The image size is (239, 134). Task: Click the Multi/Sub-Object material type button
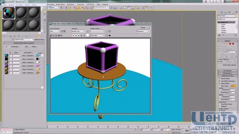click(x=39, y=39)
